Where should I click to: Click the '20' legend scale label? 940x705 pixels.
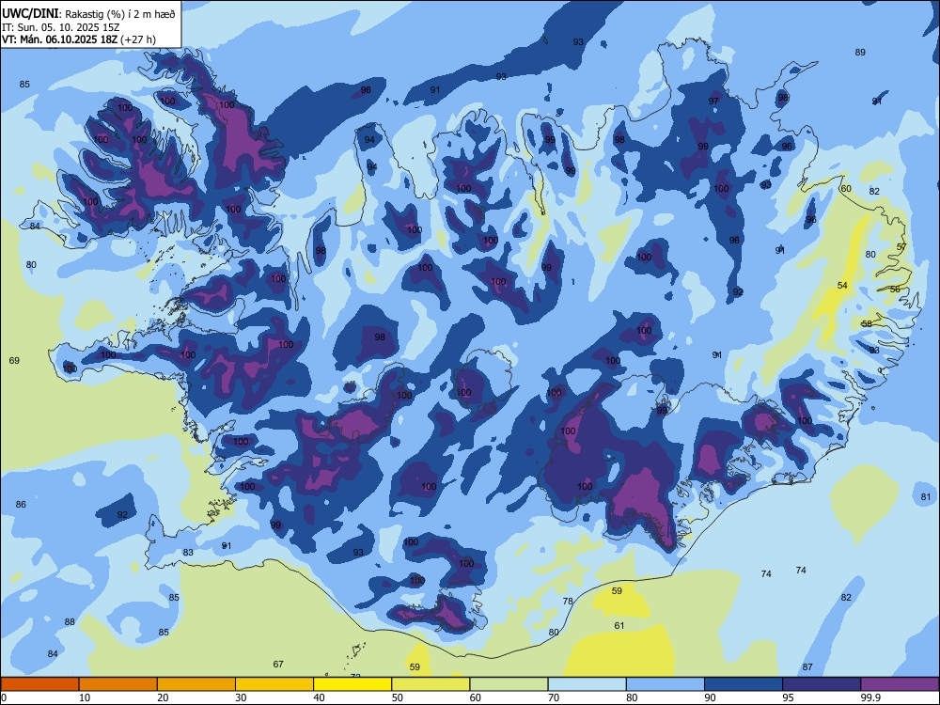click(x=163, y=697)
